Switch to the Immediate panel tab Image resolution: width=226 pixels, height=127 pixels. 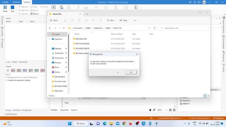point(23,62)
